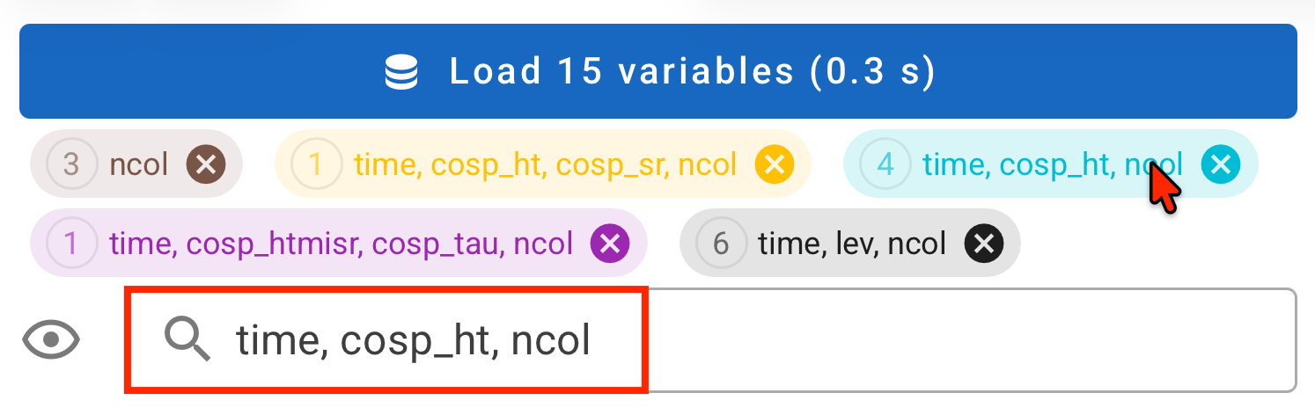Remove the brown ncol filter chip
Image resolution: width=1315 pixels, height=415 pixels.
(206, 164)
